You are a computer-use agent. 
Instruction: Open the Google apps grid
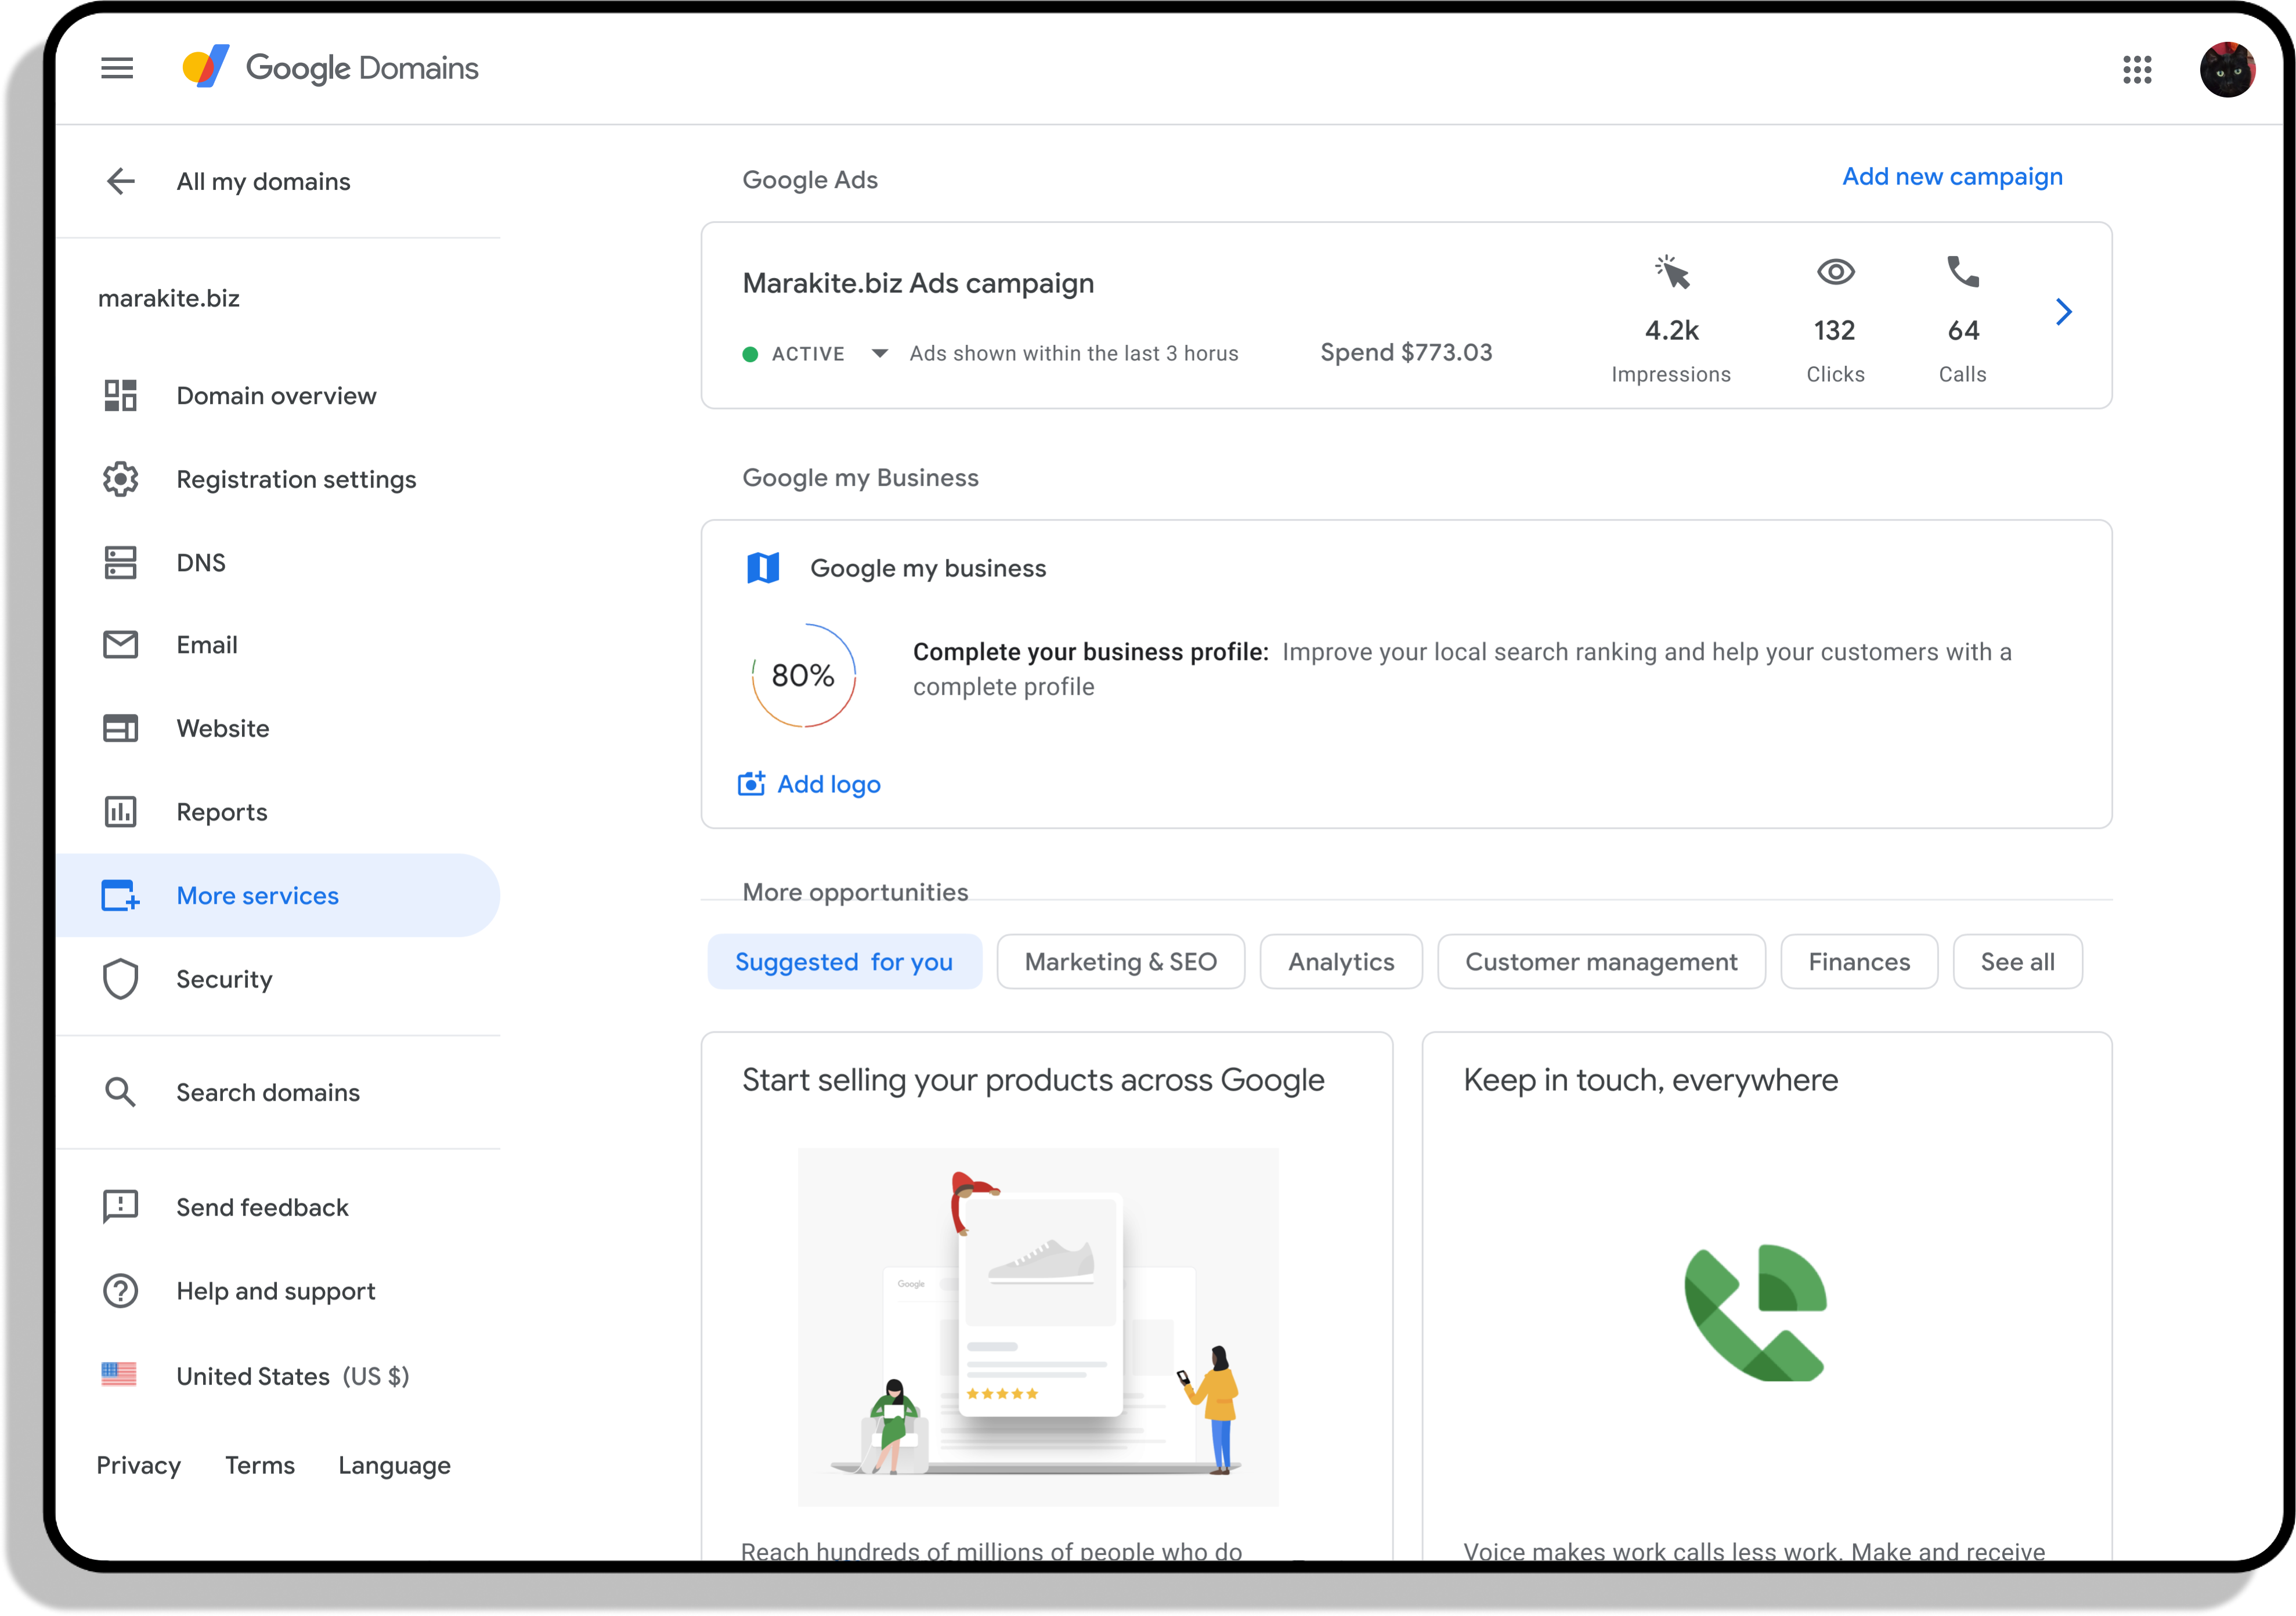(x=2137, y=69)
